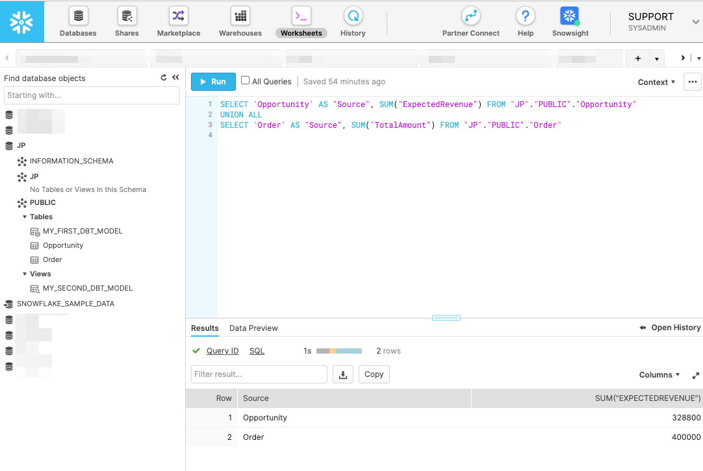Select the 328800 value cell

coord(587,418)
